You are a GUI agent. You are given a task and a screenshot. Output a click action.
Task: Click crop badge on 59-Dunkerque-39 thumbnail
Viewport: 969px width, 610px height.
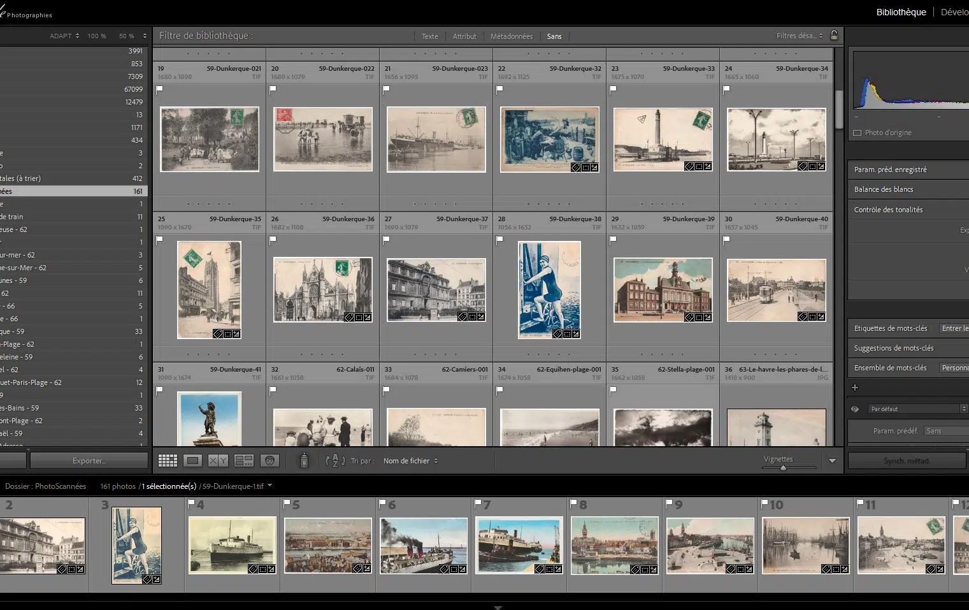[699, 317]
